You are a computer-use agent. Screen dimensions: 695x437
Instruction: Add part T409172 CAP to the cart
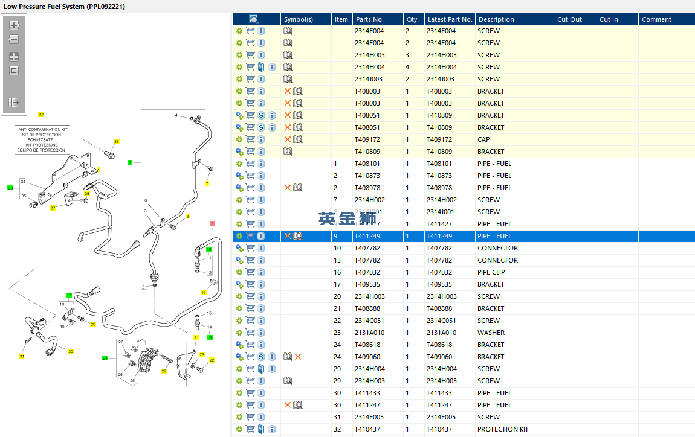250,139
